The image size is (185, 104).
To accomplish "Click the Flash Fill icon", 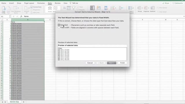I will (99, 8).
